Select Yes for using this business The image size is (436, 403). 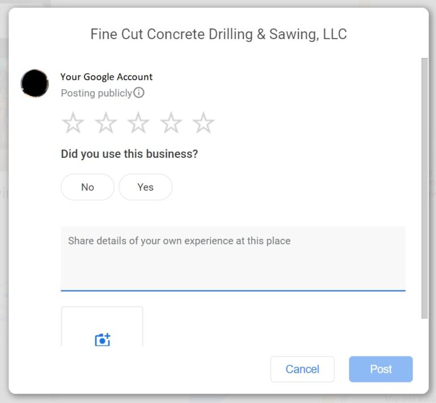[145, 187]
